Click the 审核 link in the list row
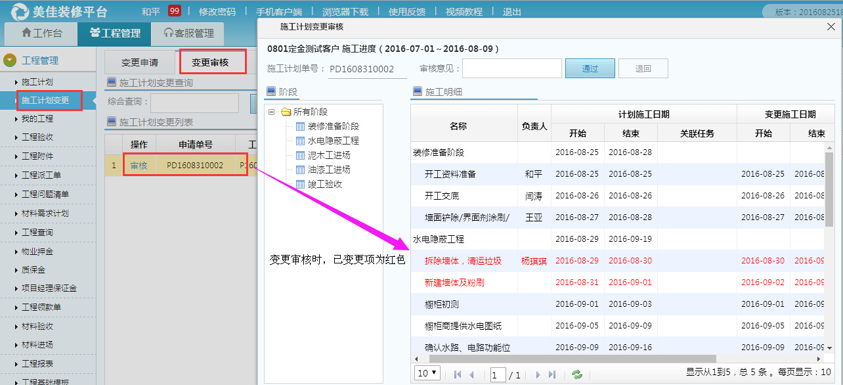 tap(139, 166)
